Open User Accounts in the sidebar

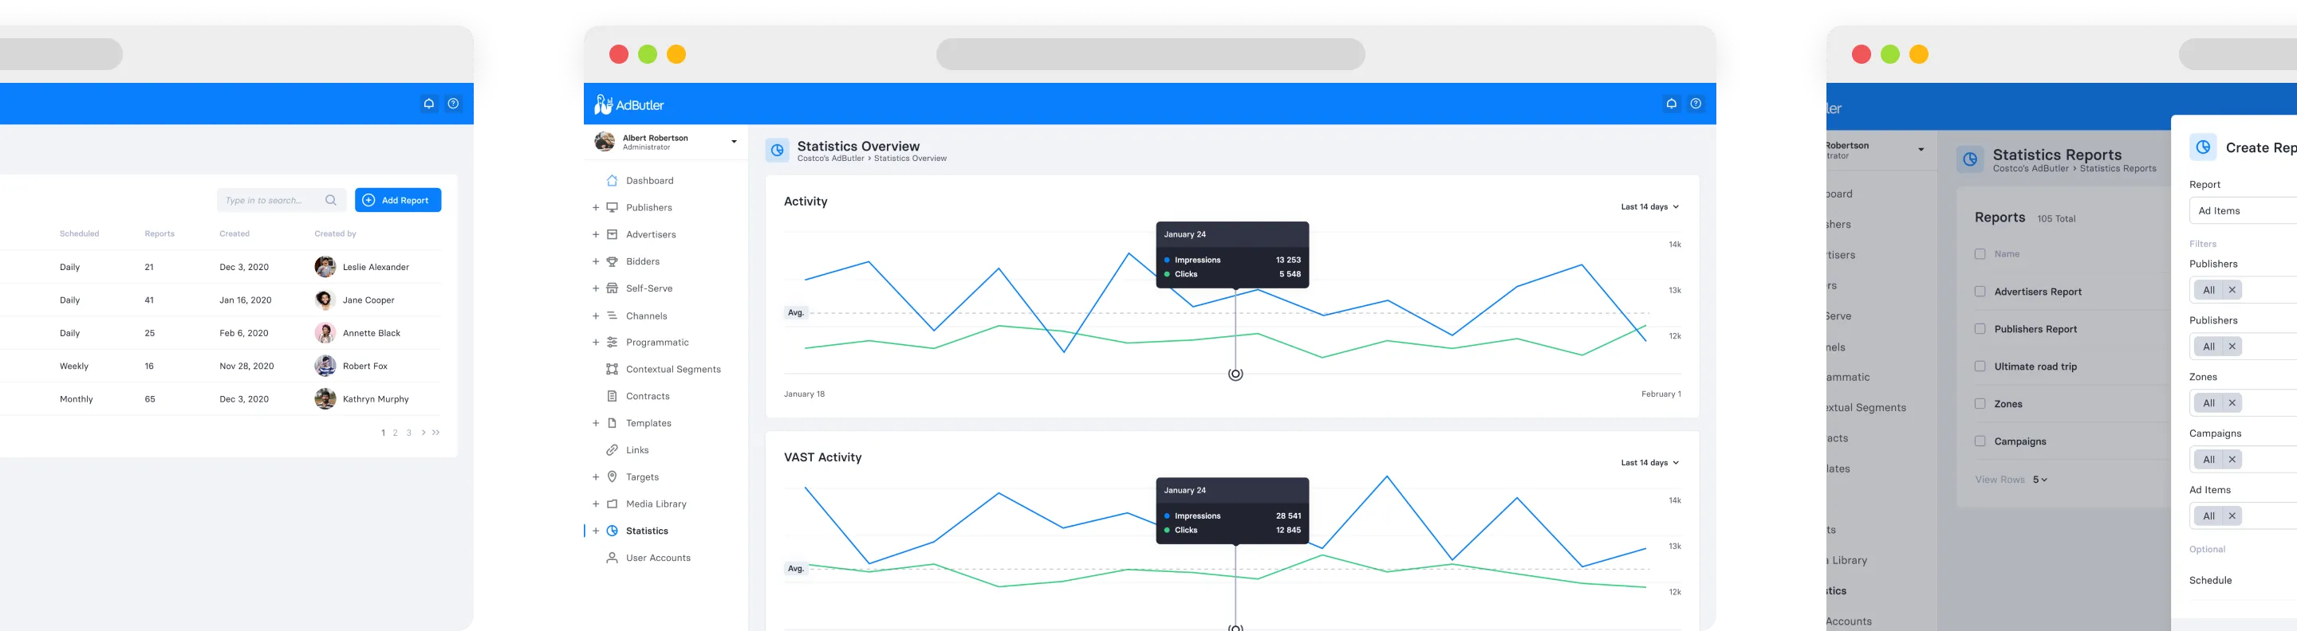click(658, 558)
